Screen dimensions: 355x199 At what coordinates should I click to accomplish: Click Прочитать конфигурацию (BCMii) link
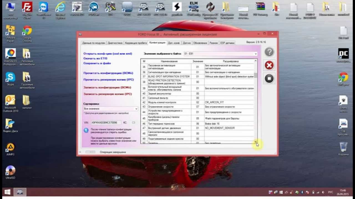point(108,73)
